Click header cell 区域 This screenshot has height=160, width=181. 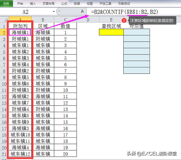(43, 26)
